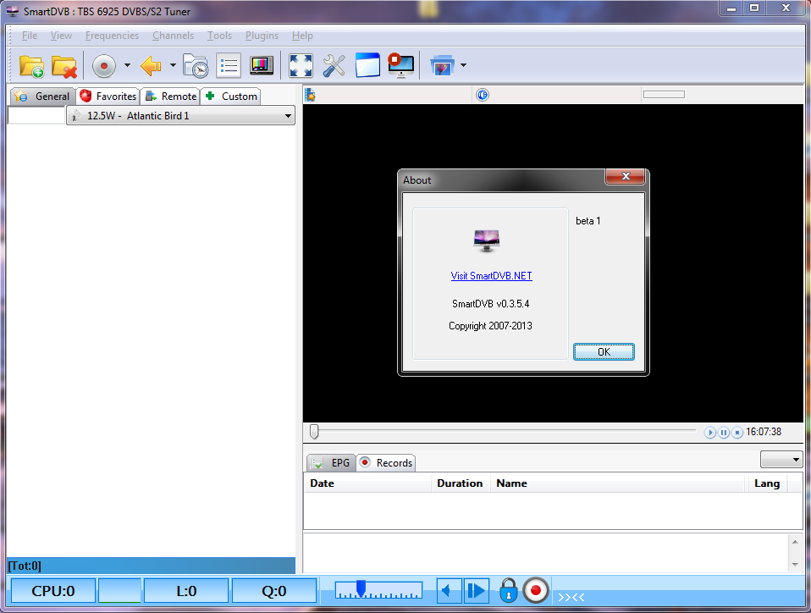Sort by the Name column header
Image resolution: width=811 pixels, height=613 pixels.
[x=619, y=483]
